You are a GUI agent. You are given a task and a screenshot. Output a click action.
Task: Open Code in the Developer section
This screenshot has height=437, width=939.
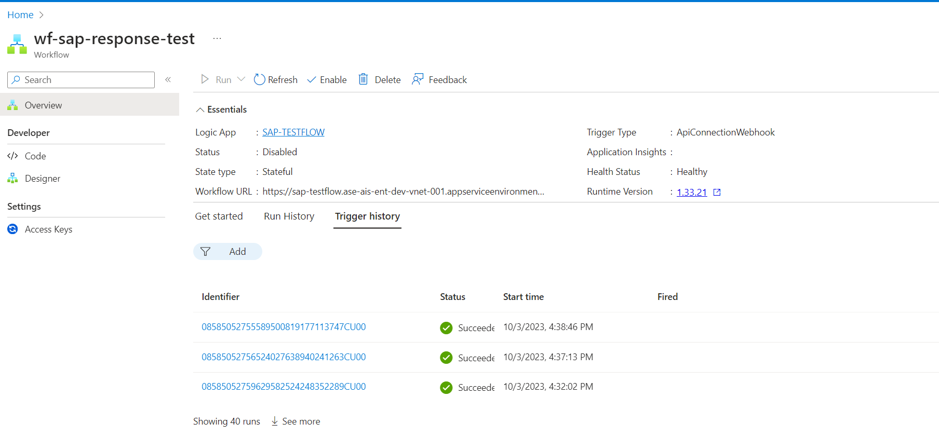(35, 156)
